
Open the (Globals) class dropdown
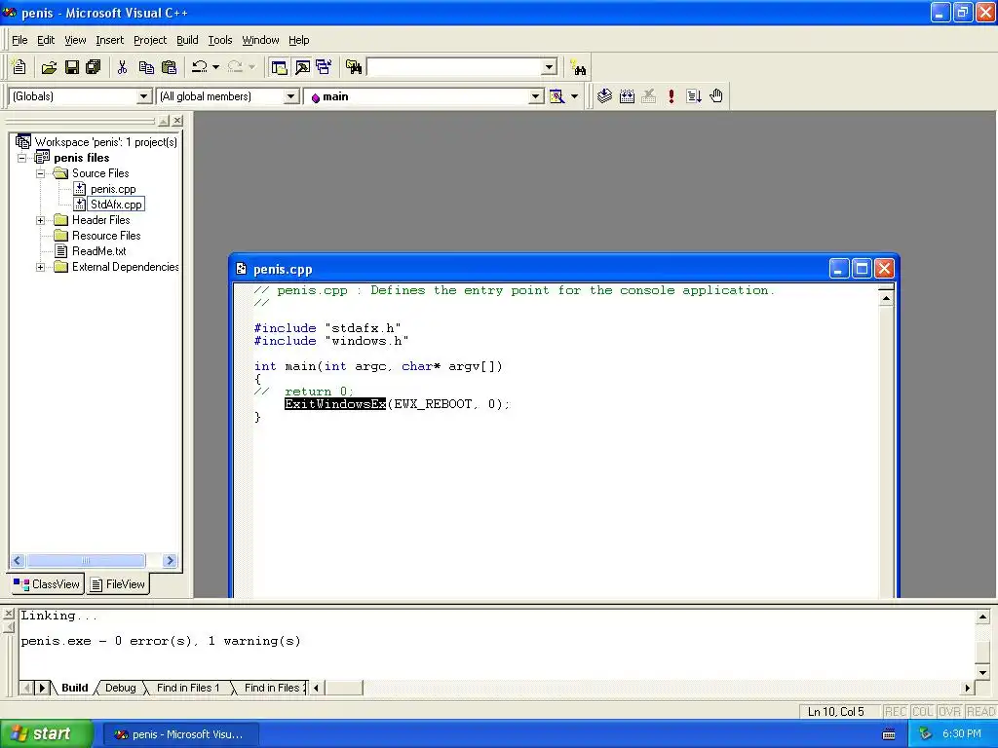pyautogui.click(x=144, y=96)
